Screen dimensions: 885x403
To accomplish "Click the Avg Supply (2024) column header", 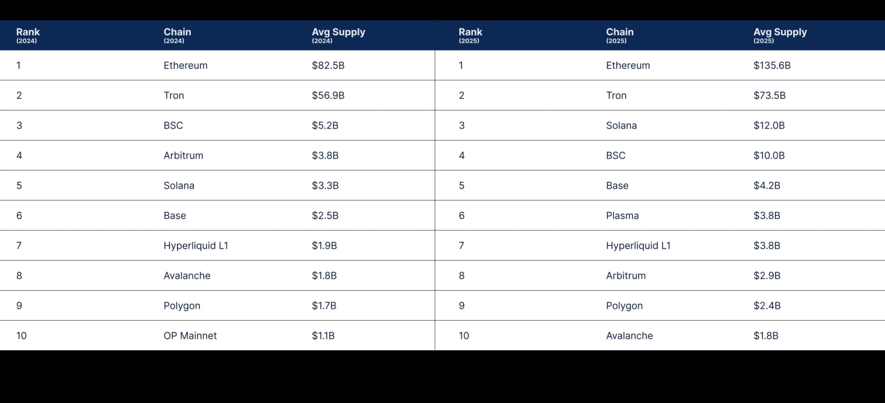I will [338, 35].
